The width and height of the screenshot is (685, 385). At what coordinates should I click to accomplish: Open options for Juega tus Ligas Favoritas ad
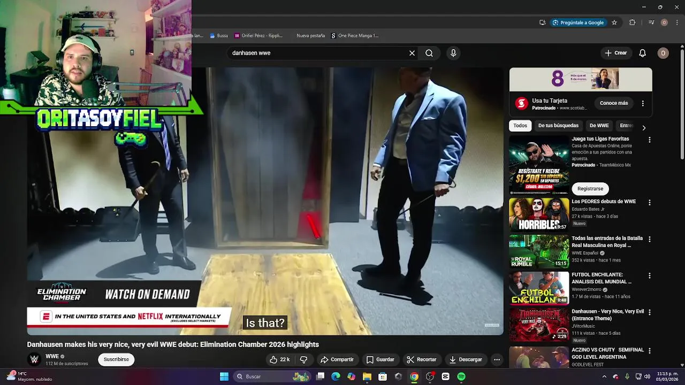(650, 140)
